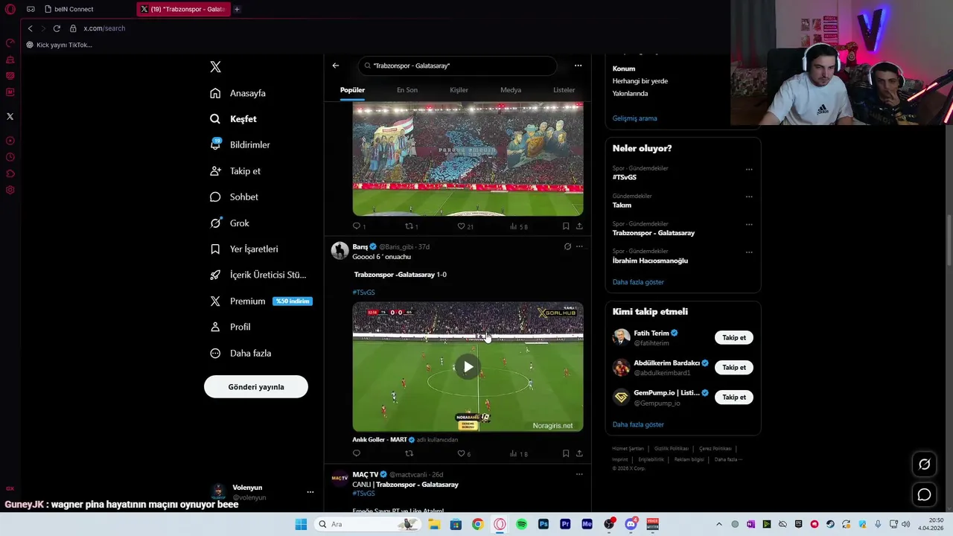This screenshot has width=953, height=536.
Task: Select Yakınlarında location option
Action: coord(630,94)
